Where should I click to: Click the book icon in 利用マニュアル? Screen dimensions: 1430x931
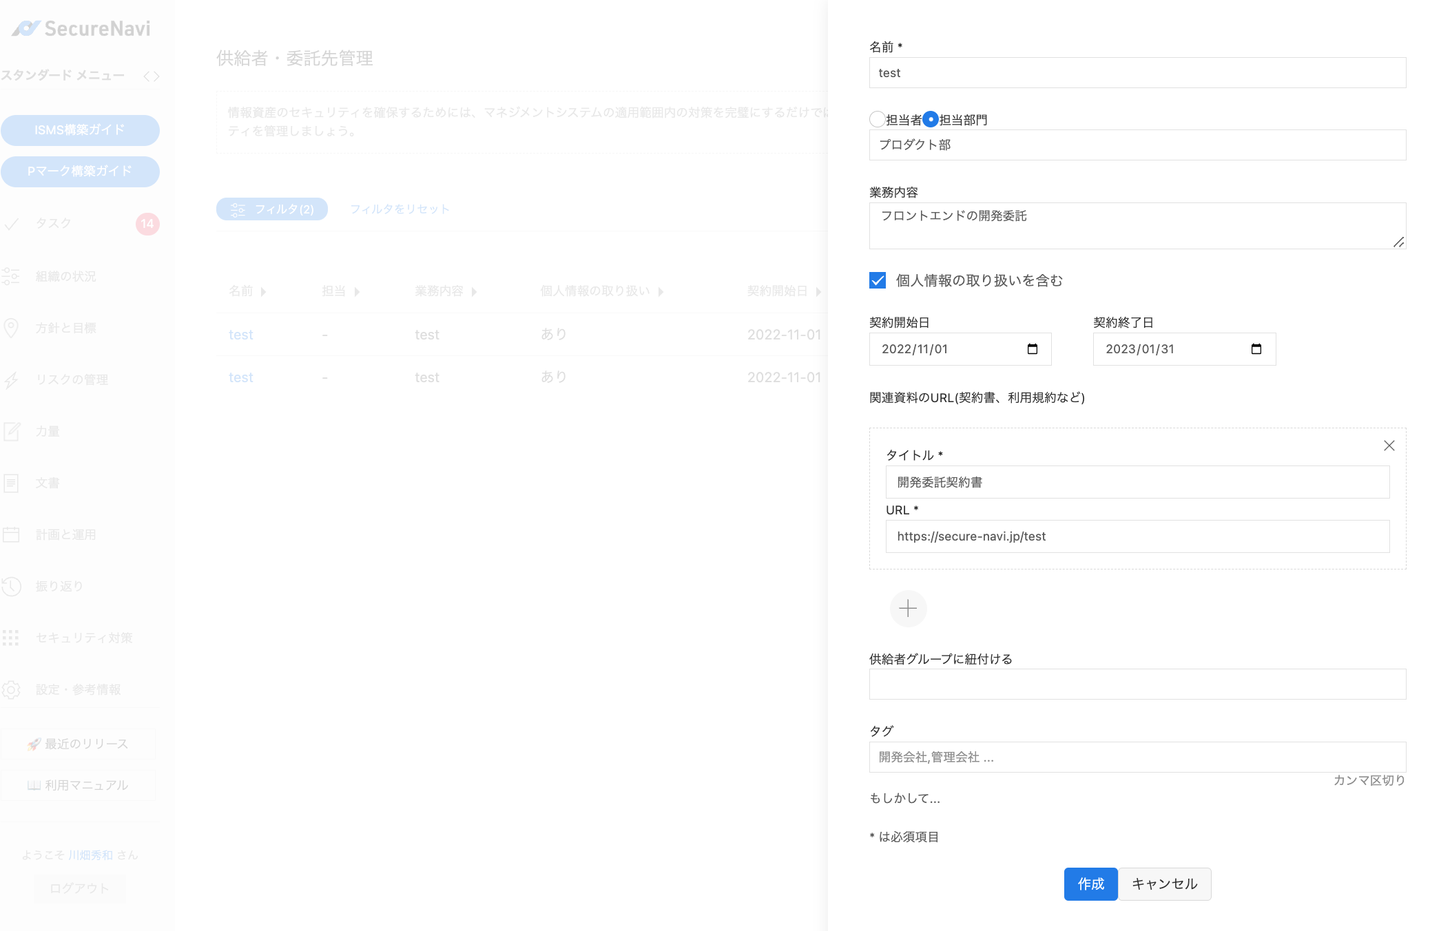click(34, 786)
